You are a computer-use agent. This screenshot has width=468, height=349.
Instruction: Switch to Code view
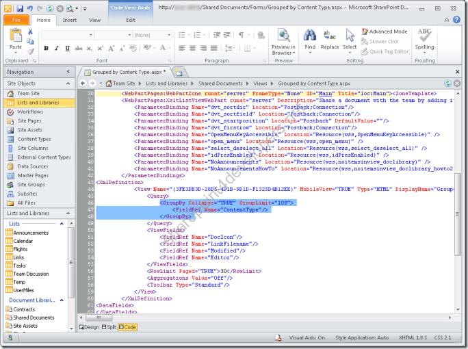[127, 327]
